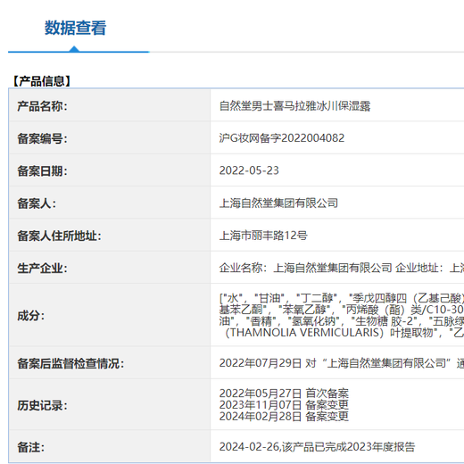This screenshot has height=464, width=464.
Task: Click the address 上海市丽丰路12号
Action: coord(263,236)
